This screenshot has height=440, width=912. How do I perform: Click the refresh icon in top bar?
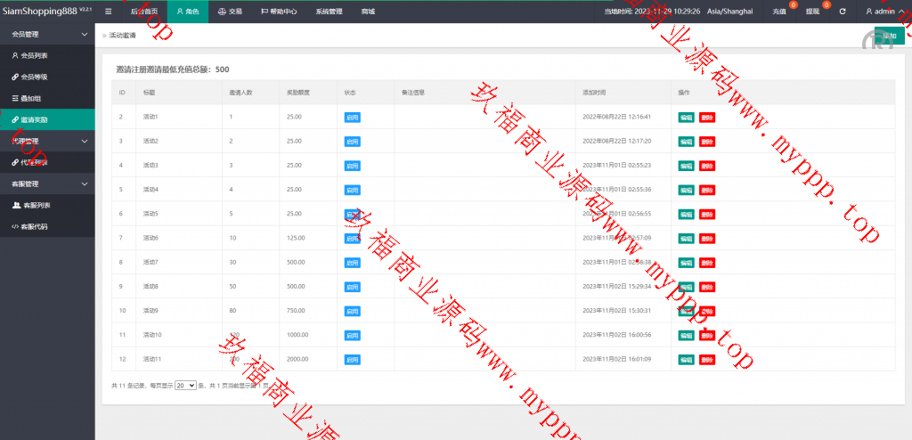click(843, 12)
